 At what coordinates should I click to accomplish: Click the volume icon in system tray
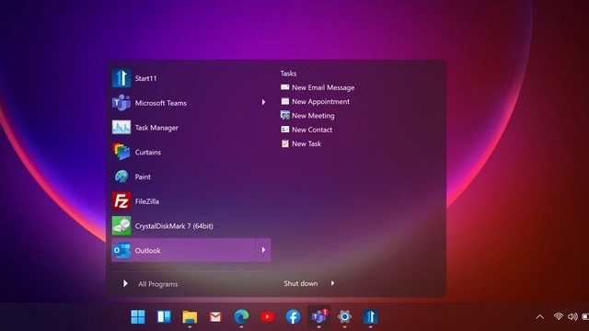pyautogui.click(x=572, y=317)
